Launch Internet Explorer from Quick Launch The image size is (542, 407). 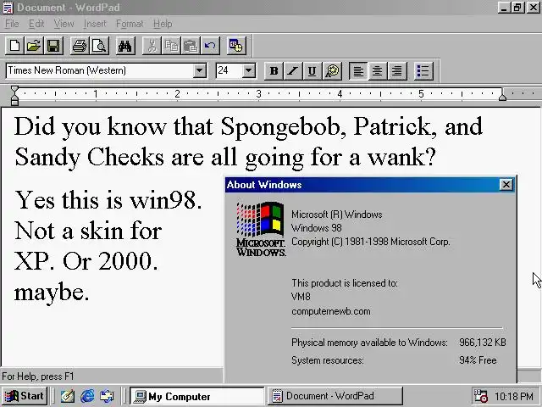pyautogui.click(x=87, y=396)
